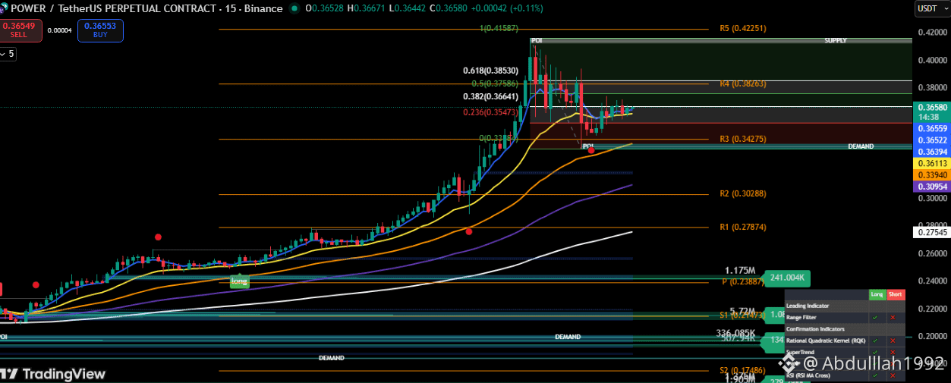
Task: Select the R1 (0.27874) pivot label
Action: pos(743,227)
